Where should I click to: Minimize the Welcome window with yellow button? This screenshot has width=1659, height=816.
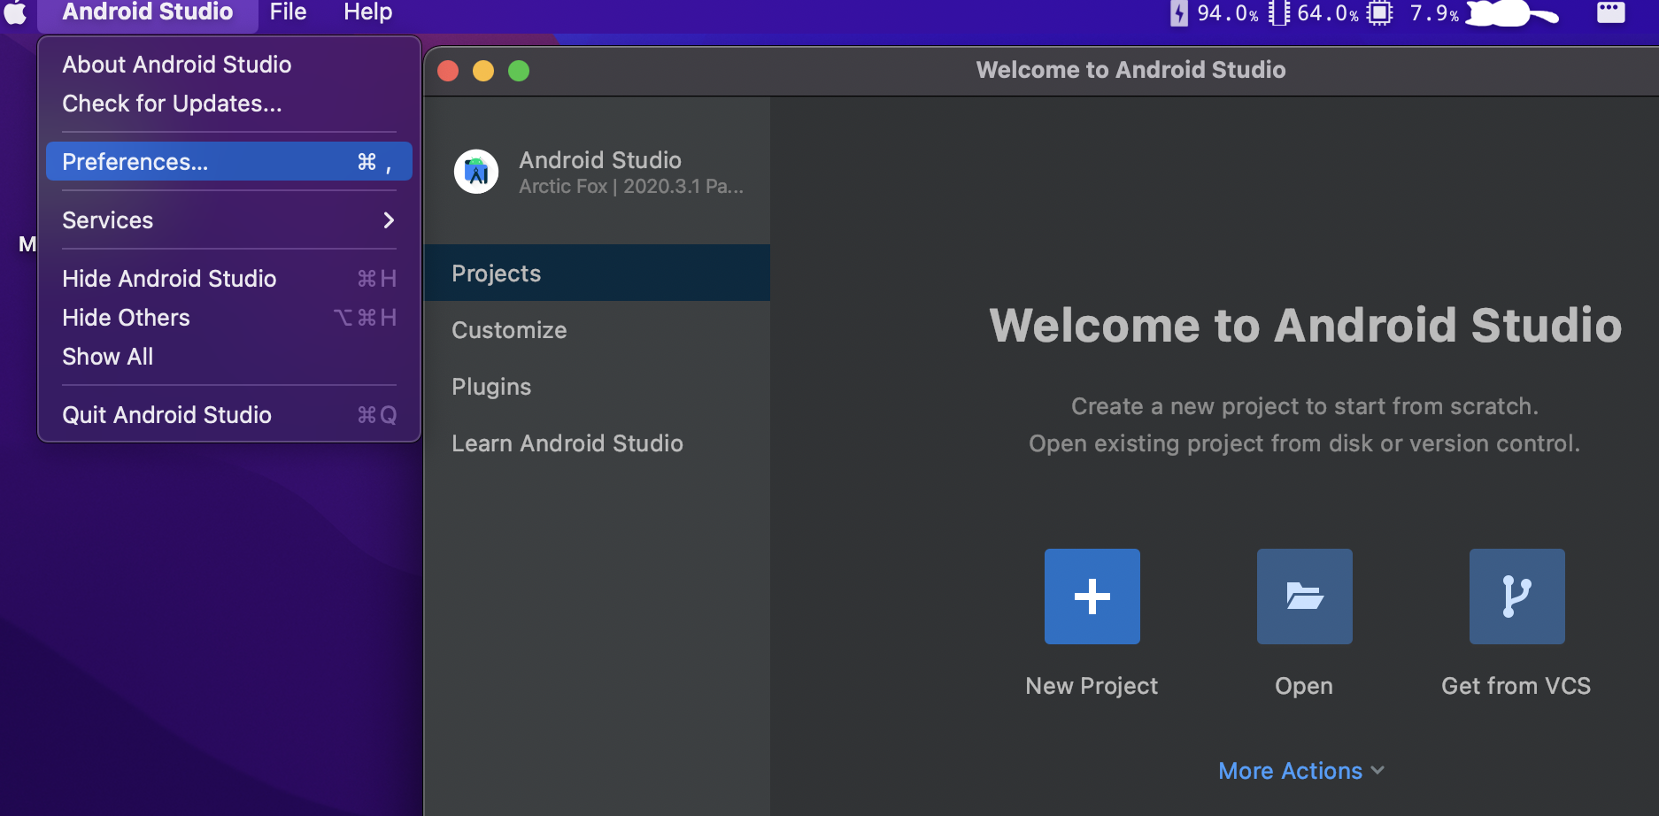483,71
